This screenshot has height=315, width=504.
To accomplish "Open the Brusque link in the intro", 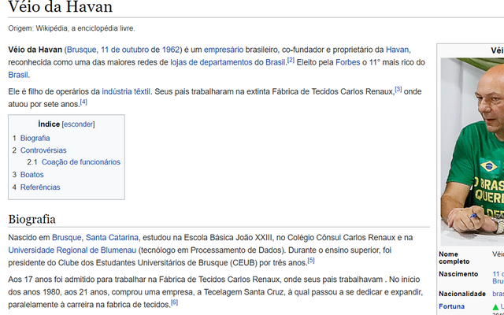I will point(81,50).
